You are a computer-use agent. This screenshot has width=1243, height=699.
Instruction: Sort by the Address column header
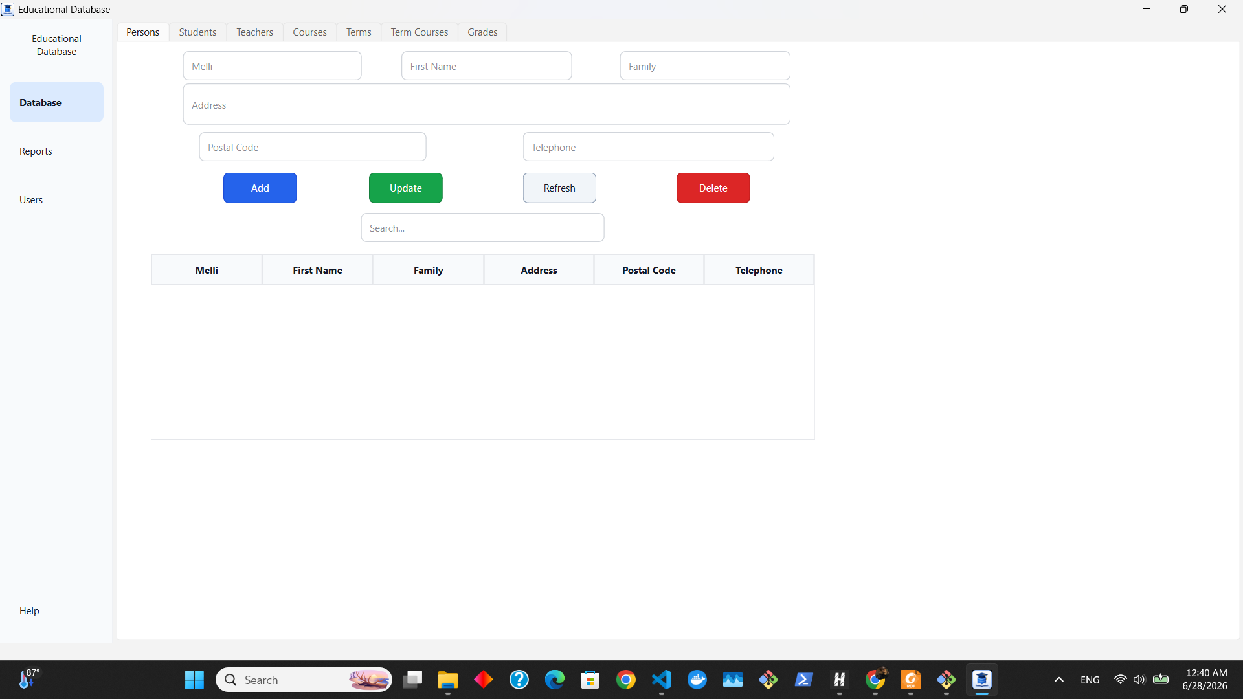[x=539, y=270]
